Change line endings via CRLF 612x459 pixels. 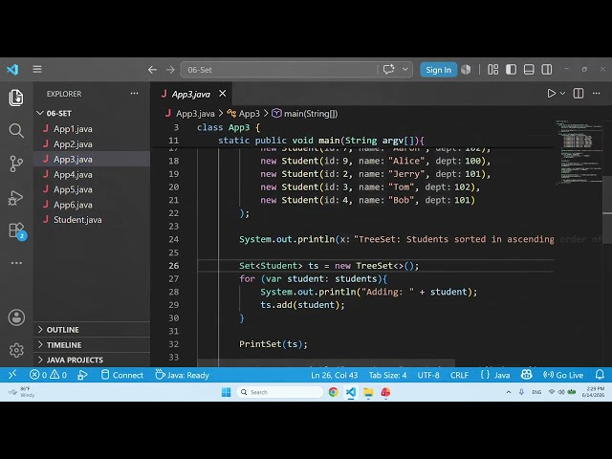(x=459, y=375)
